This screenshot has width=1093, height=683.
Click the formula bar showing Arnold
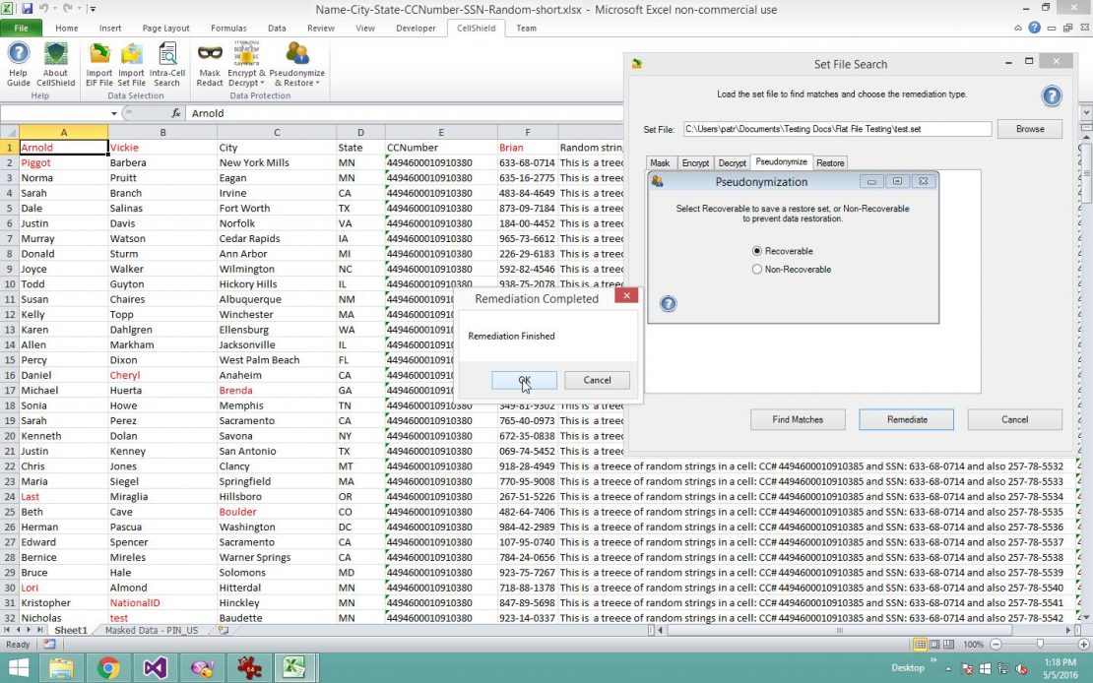[x=405, y=113]
